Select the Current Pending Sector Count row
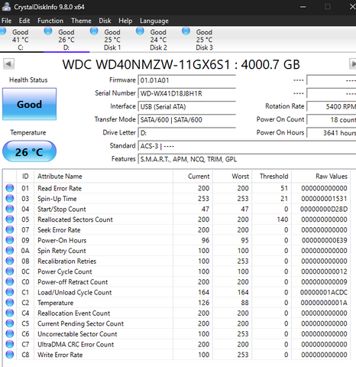356x367 pixels. click(177, 323)
